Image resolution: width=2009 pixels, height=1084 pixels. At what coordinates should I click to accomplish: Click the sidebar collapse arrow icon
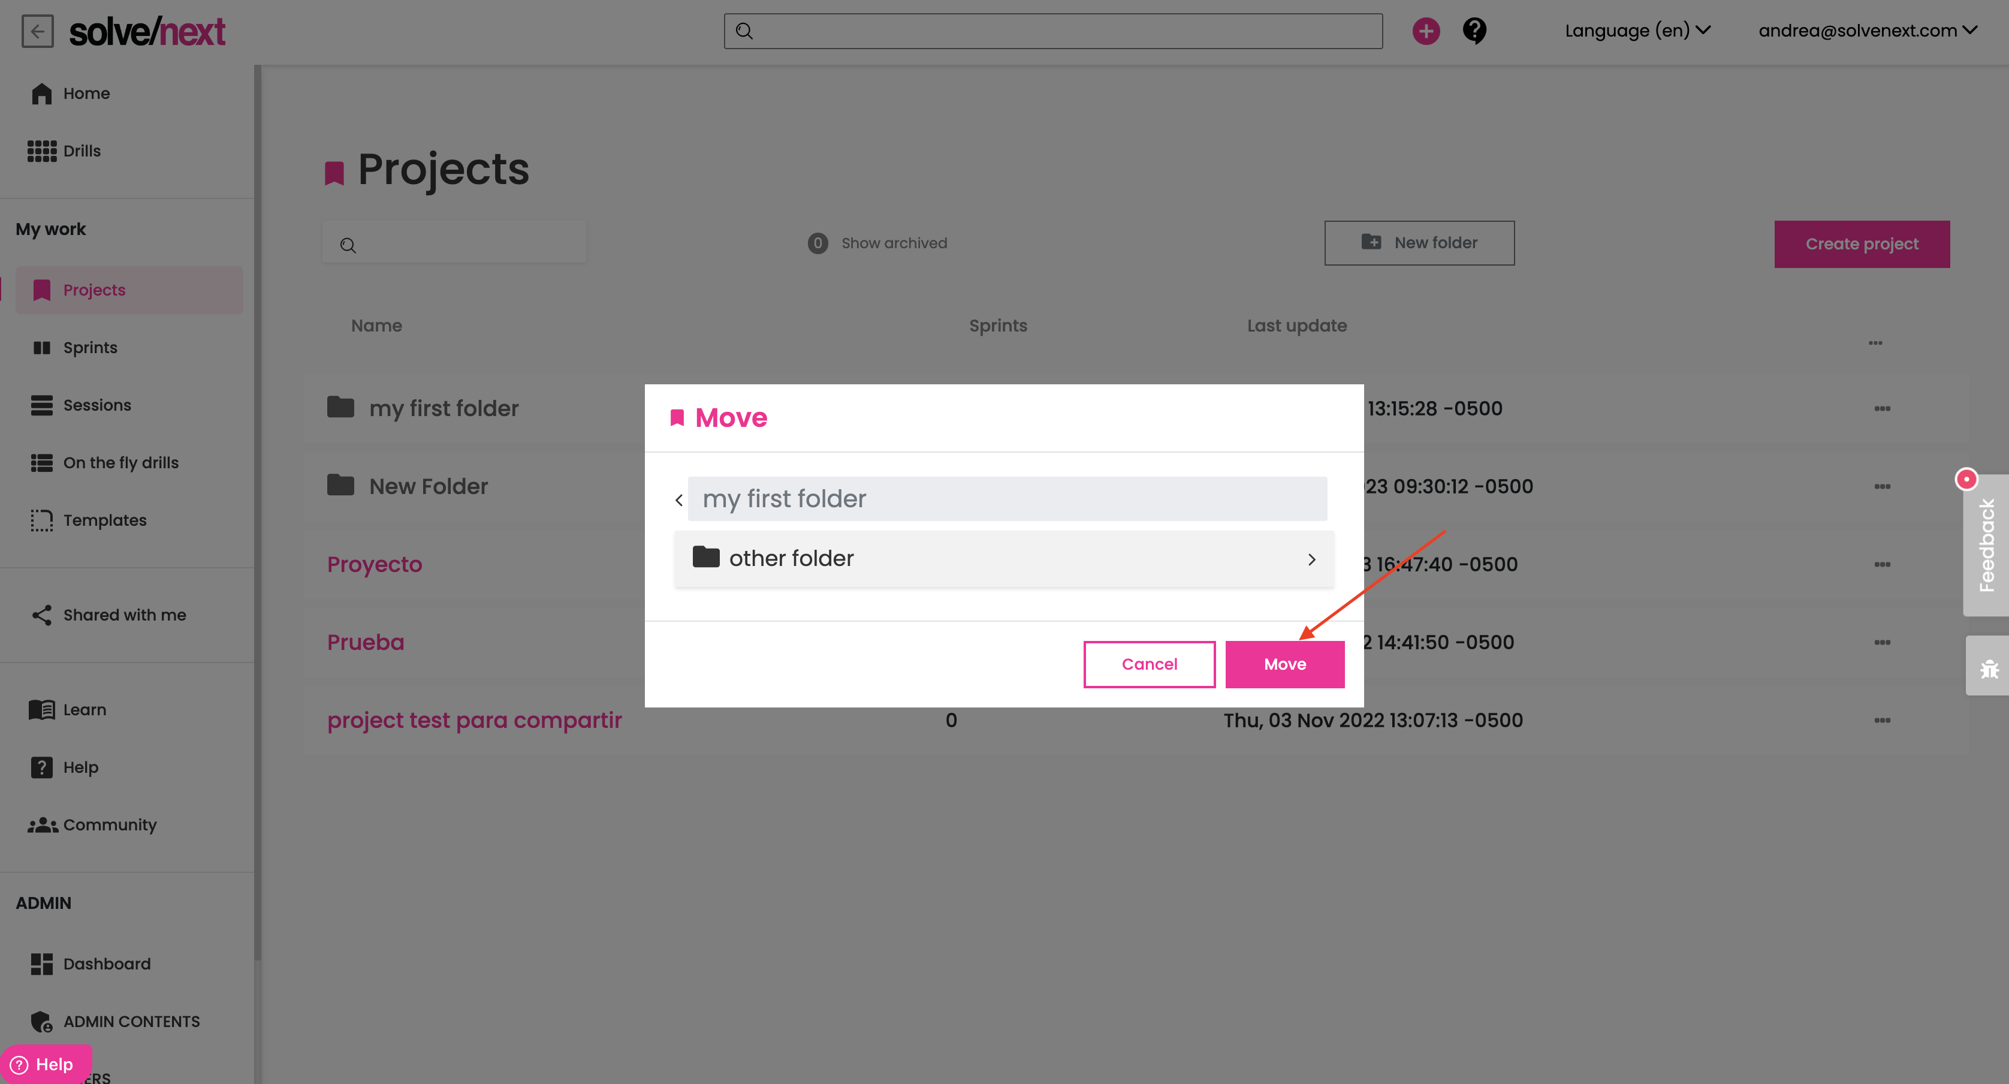coord(37,31)
